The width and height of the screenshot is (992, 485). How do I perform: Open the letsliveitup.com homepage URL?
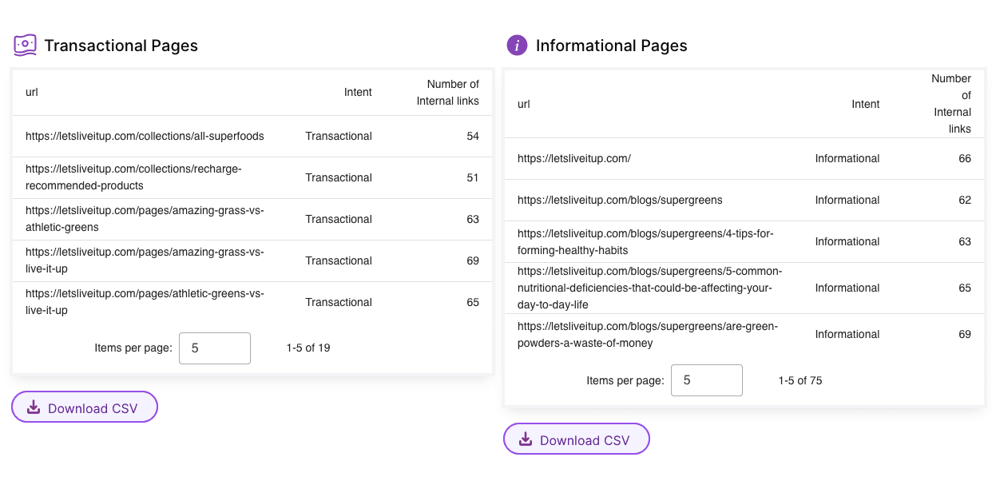tap(573, 159)
